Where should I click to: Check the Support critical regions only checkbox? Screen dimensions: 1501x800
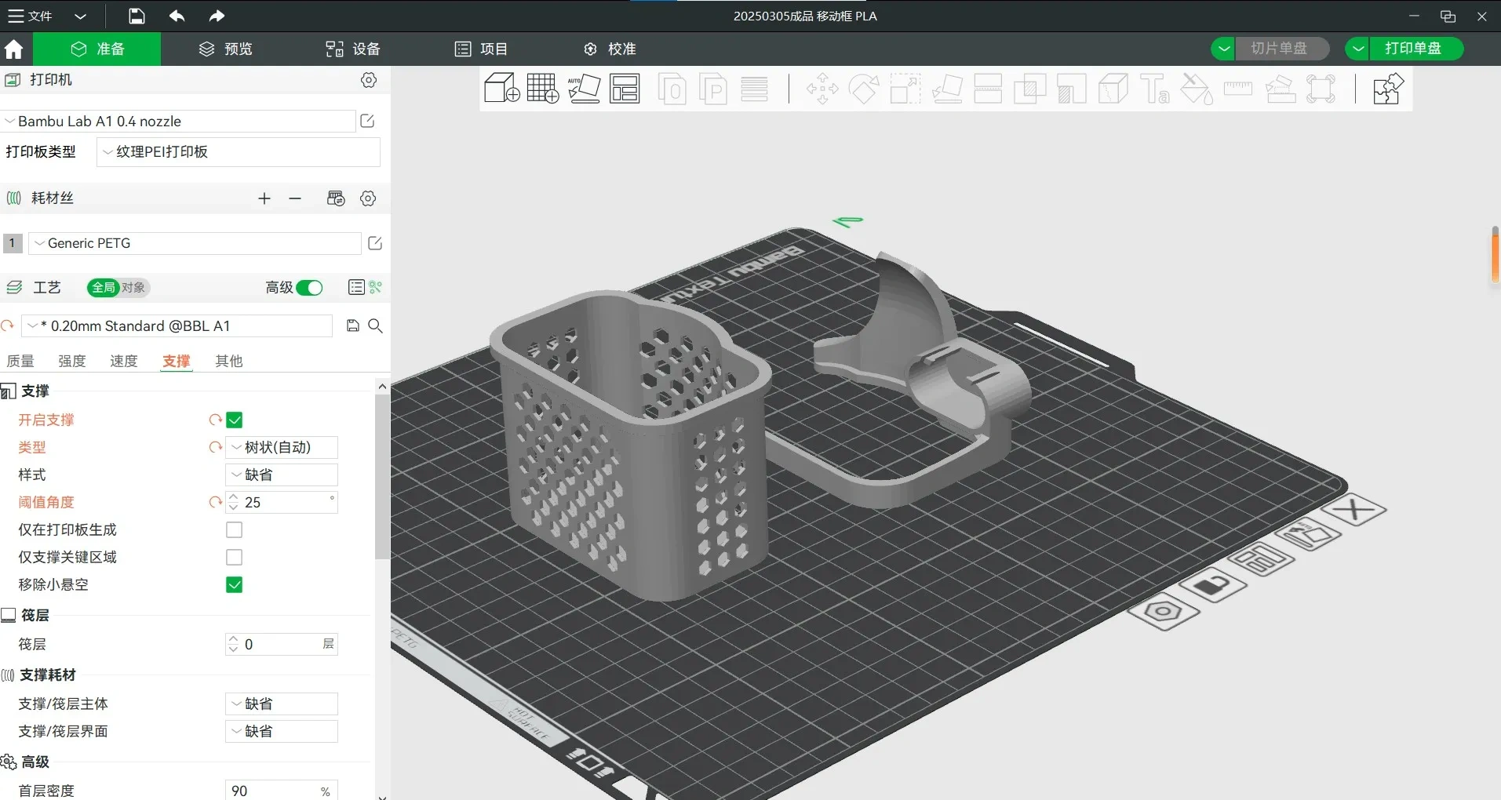pyautogui.click(x=234, y=558)
